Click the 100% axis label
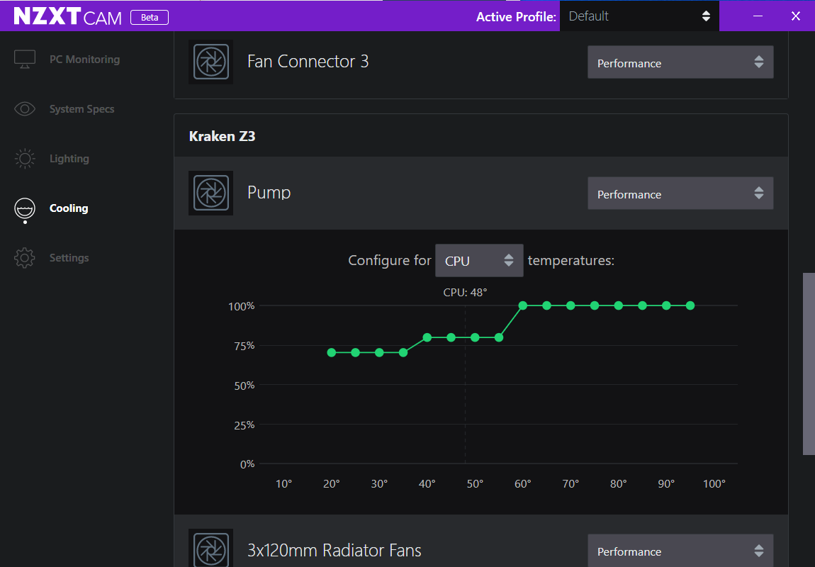815x567 pixels. 242,306
